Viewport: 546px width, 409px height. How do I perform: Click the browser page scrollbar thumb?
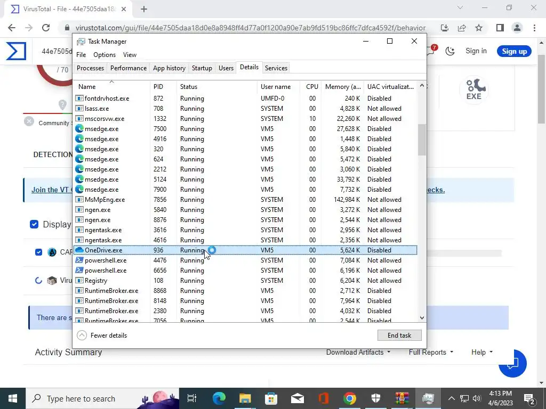point(542,89)
